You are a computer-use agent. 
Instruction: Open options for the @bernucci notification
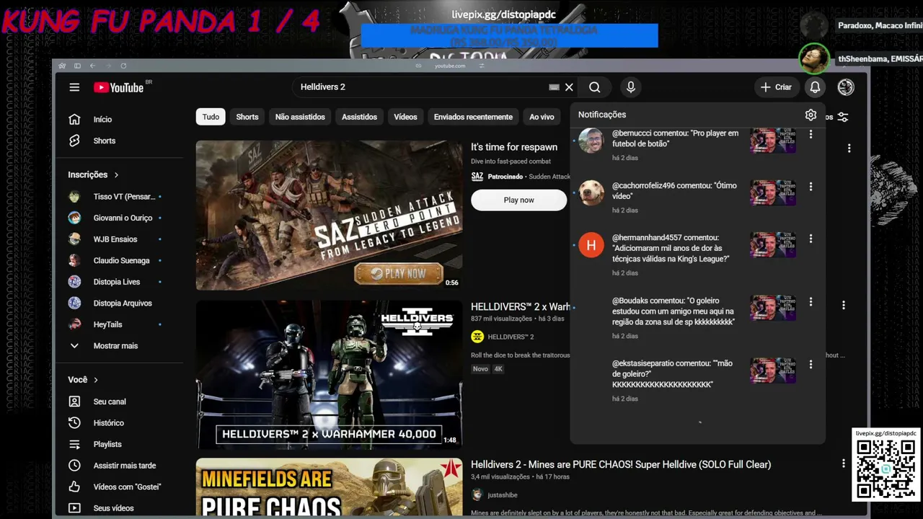point(811,134)
